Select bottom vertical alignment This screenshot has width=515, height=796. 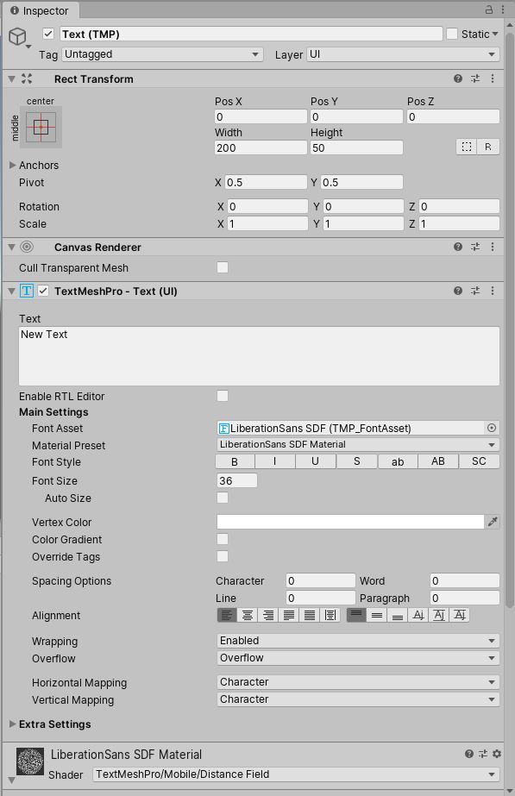click(398, 615)
